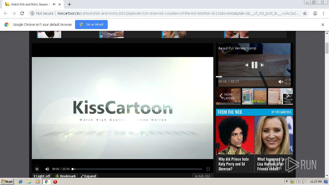
Task: Open the system volume tray icon
Action: pos(298,182)
